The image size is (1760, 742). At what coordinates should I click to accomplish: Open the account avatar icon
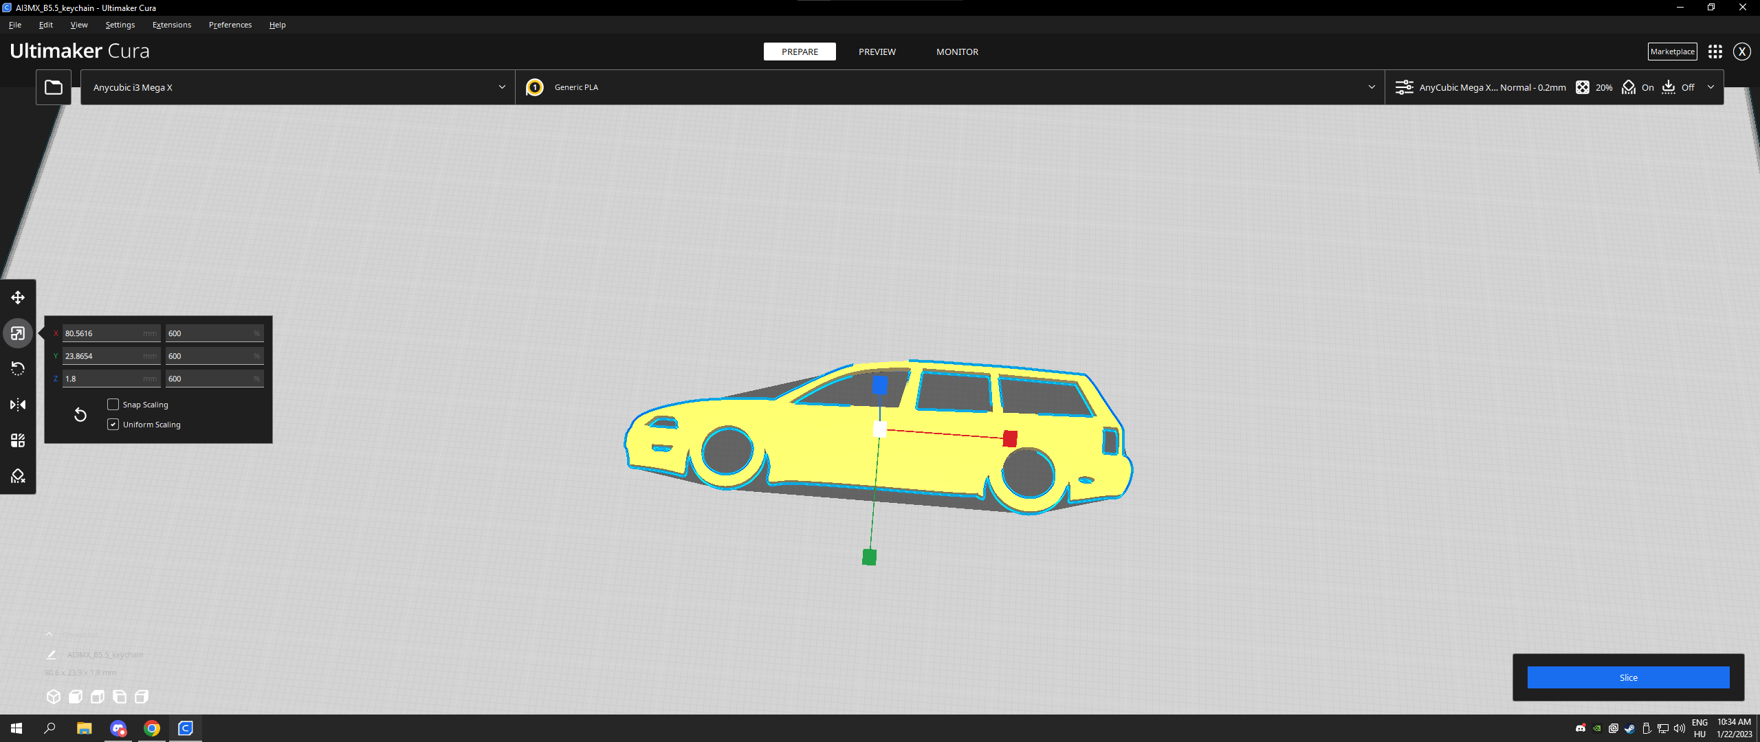[1742, 52]
